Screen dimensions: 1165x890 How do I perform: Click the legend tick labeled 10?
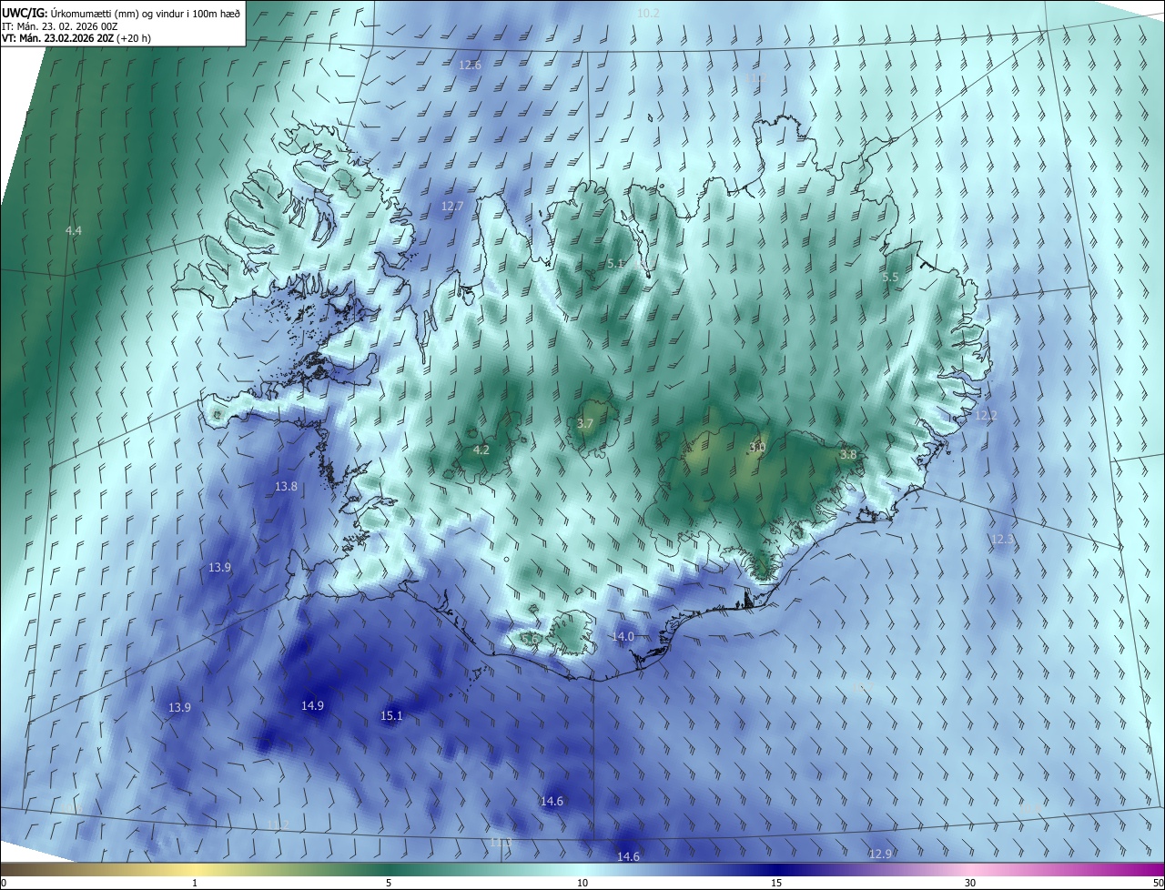(x=582, y=883)
